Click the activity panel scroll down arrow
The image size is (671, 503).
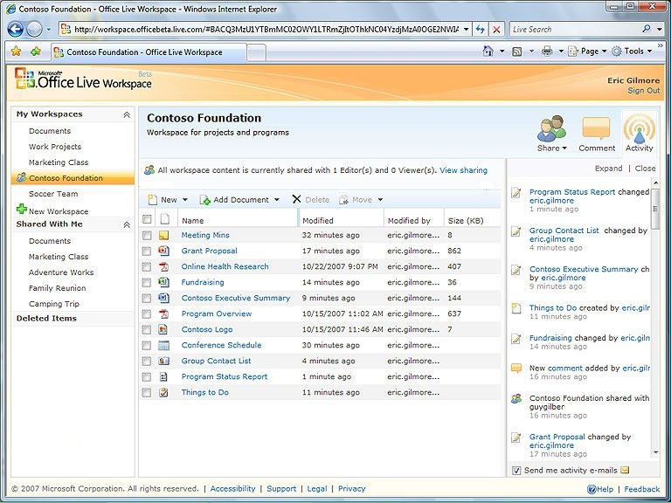[655, 452]
